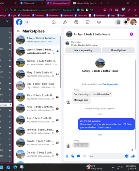
Task: Open notifications bell
Action: click(x=126, y=22)
